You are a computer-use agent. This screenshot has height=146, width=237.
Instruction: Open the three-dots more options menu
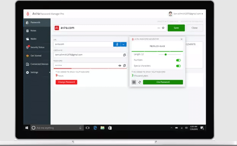tap(159, 28)
